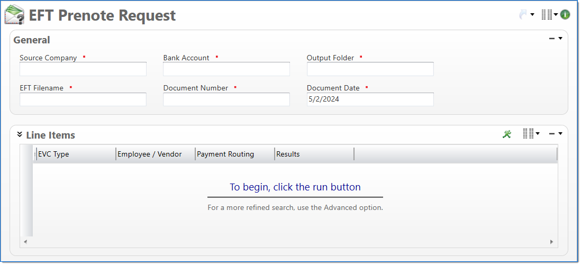Collapse Line Items using the double chevron
Image resolution: width=581 pixels, height=265 pixels.
[x=20, y=134]
